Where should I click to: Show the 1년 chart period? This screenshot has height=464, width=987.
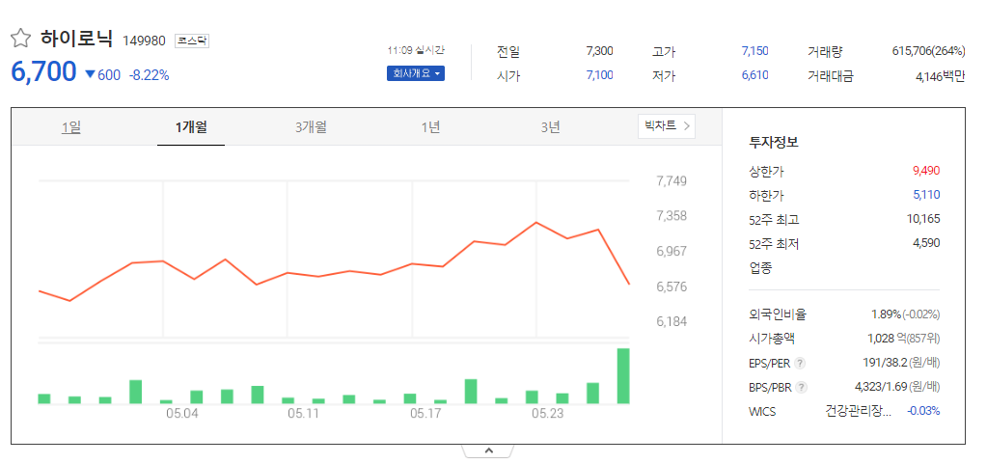pos(430,127)
